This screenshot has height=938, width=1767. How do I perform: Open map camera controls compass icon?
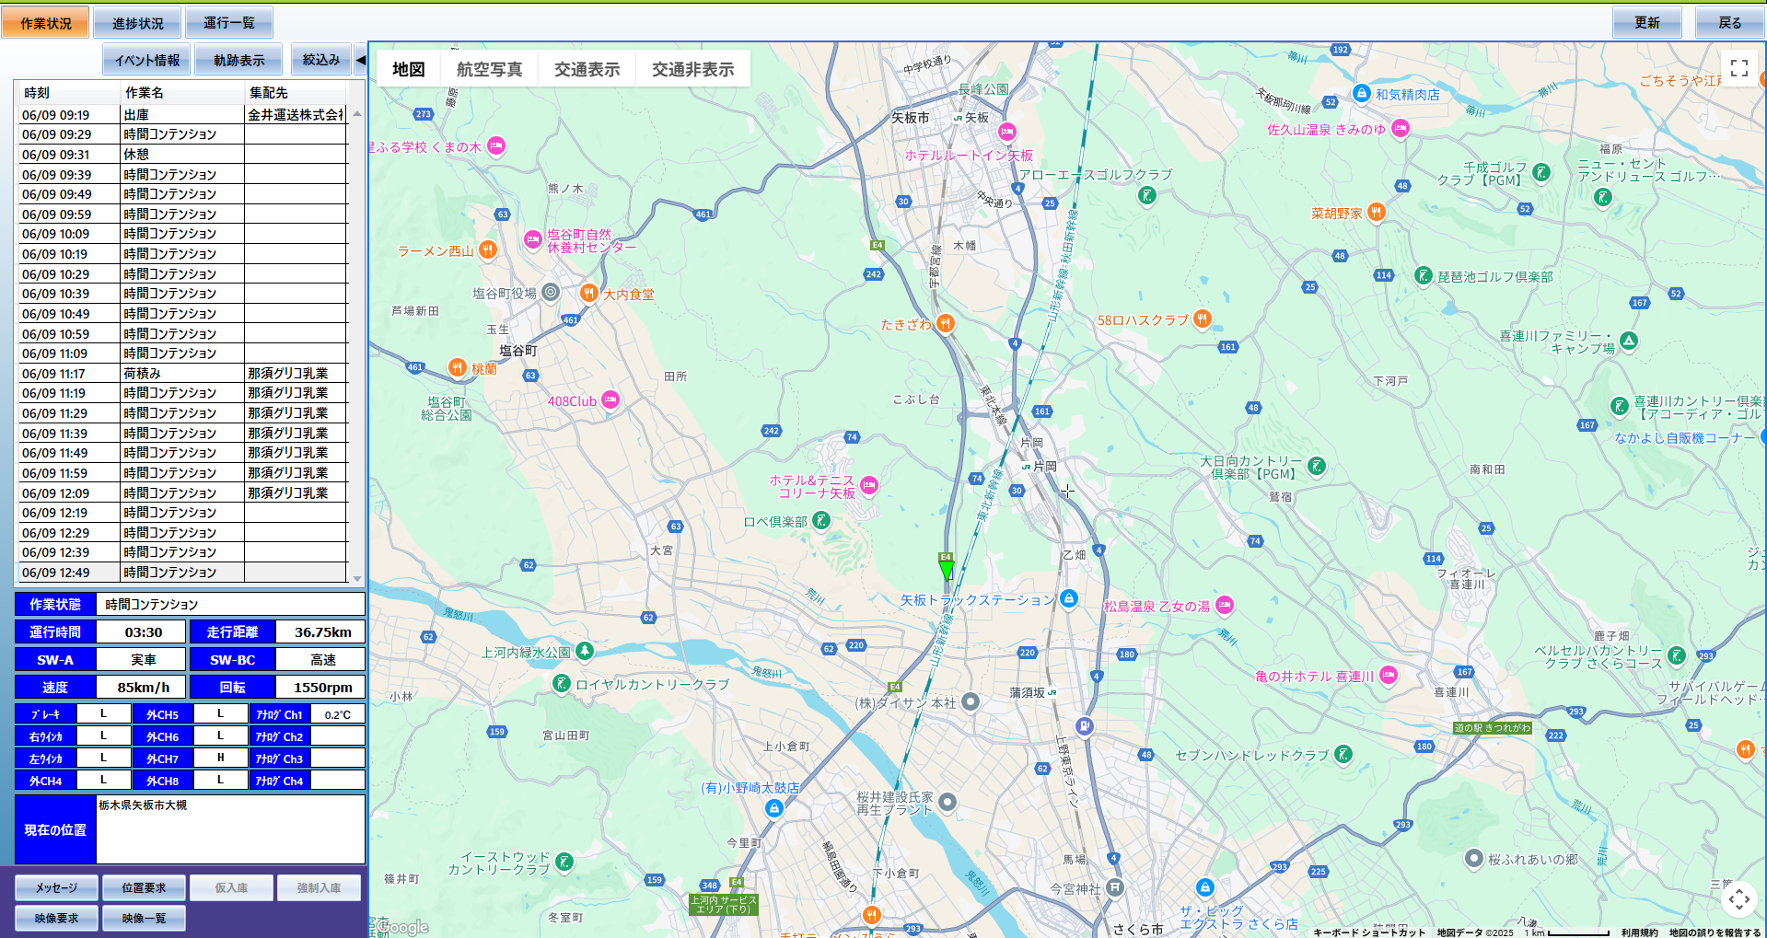point(1738,899)
